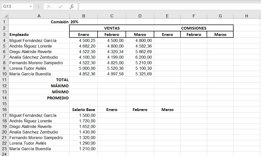Click 'Enero' under COMISIONES

[x=167, y=34]
